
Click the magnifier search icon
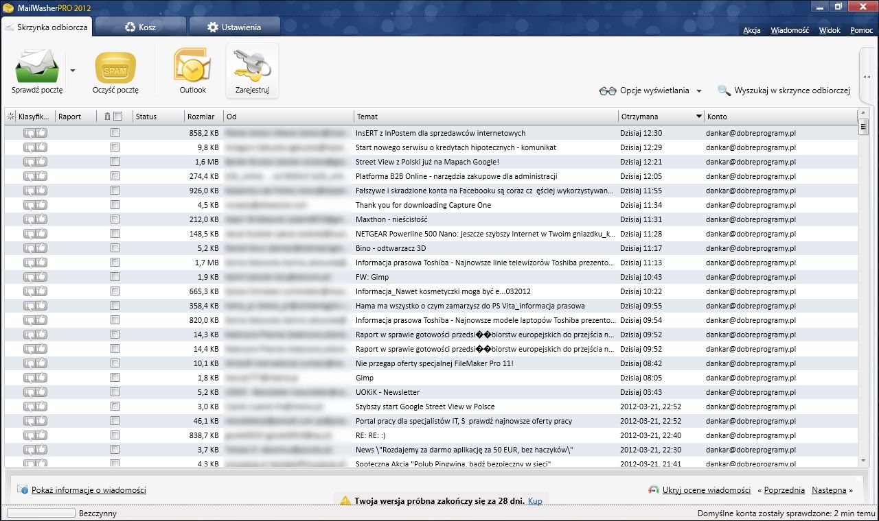tap(724, 90)
